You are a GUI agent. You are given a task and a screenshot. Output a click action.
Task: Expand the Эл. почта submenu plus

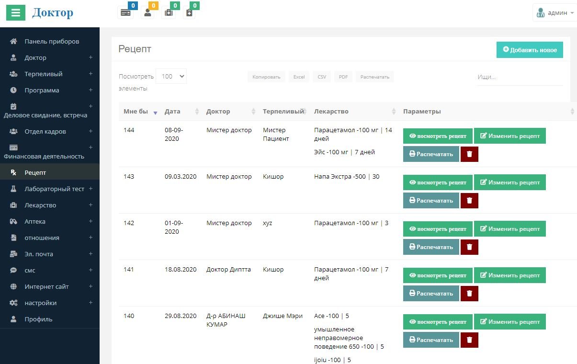tap(91, 254)
